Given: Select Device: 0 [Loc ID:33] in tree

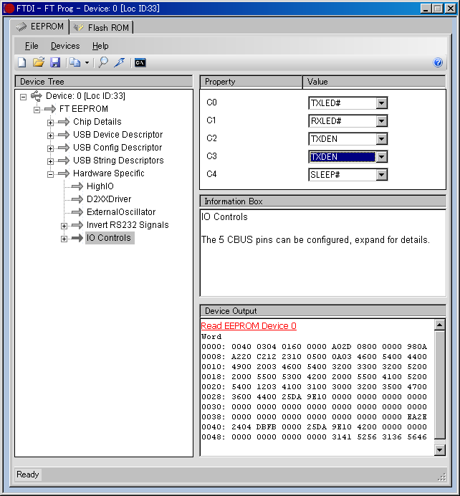Looking at the screenshot, I should pos(85,96).
